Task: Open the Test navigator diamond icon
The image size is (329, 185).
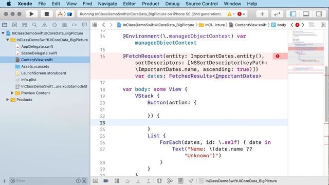Action: pos(54,25)
